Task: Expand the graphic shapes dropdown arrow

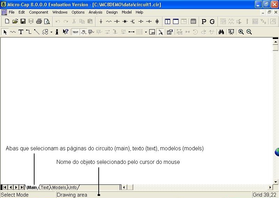Action: [x=51, y=32]
